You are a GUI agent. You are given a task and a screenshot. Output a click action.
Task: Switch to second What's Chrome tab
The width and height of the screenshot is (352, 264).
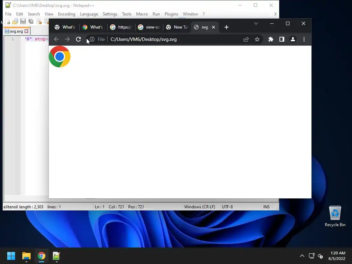point(92,27)
